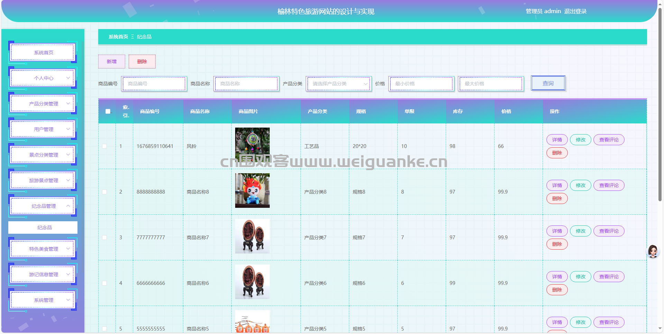Go to 系统首页 in the sidebar
This screenshot has height=334, width=664.
pyautogui.click(x=43, y=53)
